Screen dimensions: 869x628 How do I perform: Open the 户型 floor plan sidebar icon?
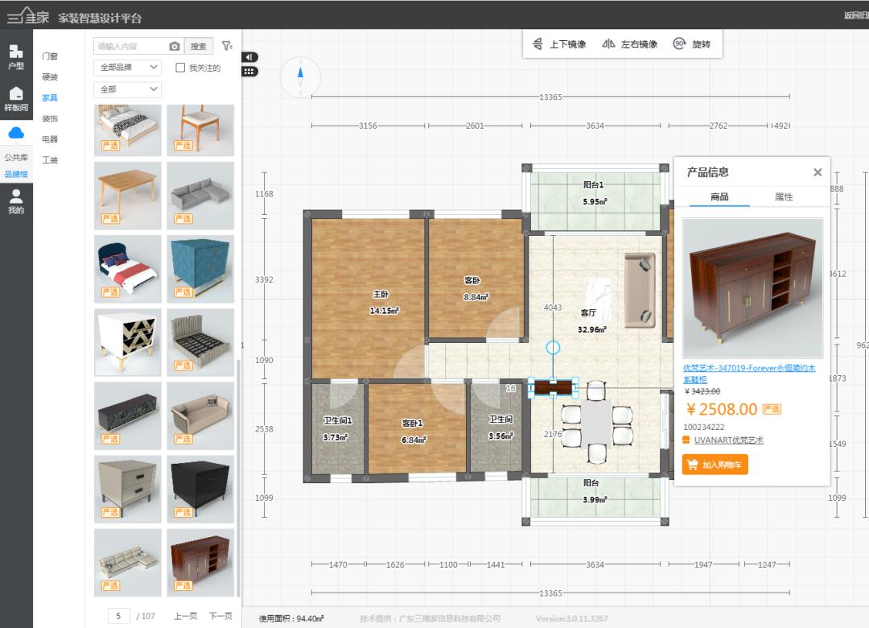(16, 56)
